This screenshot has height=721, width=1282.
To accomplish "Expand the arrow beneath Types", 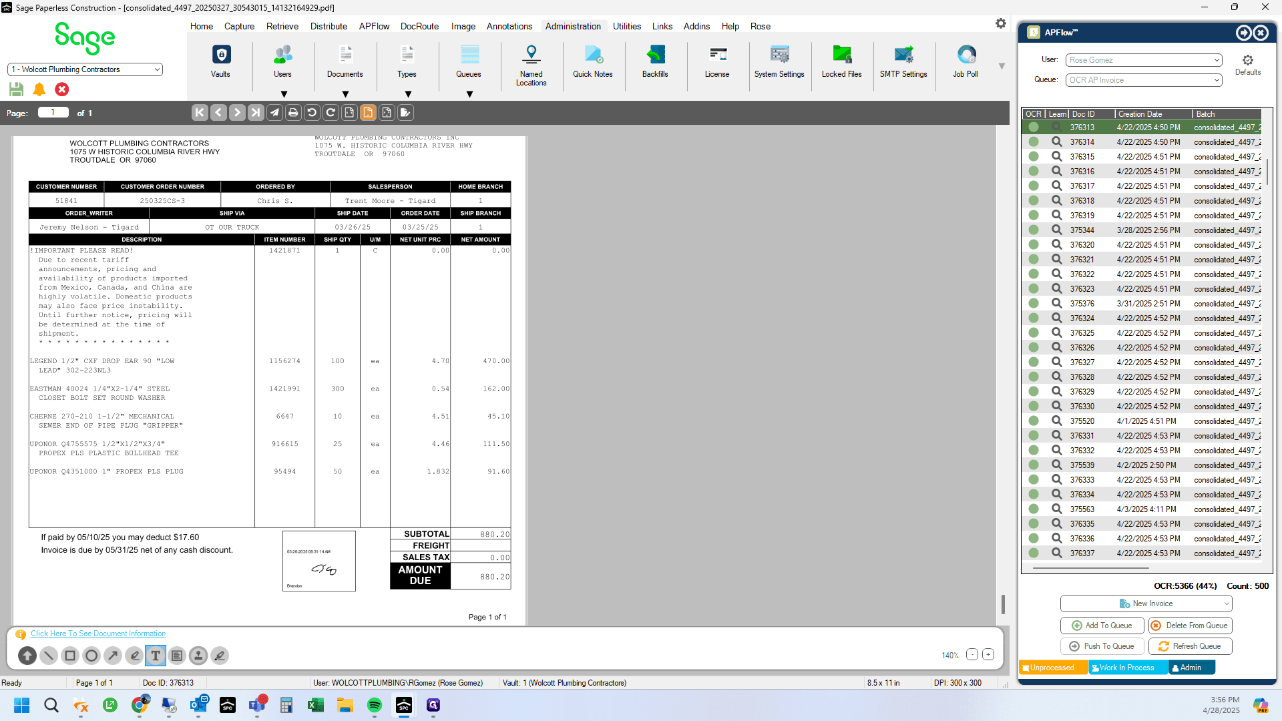I will point(408,94).
